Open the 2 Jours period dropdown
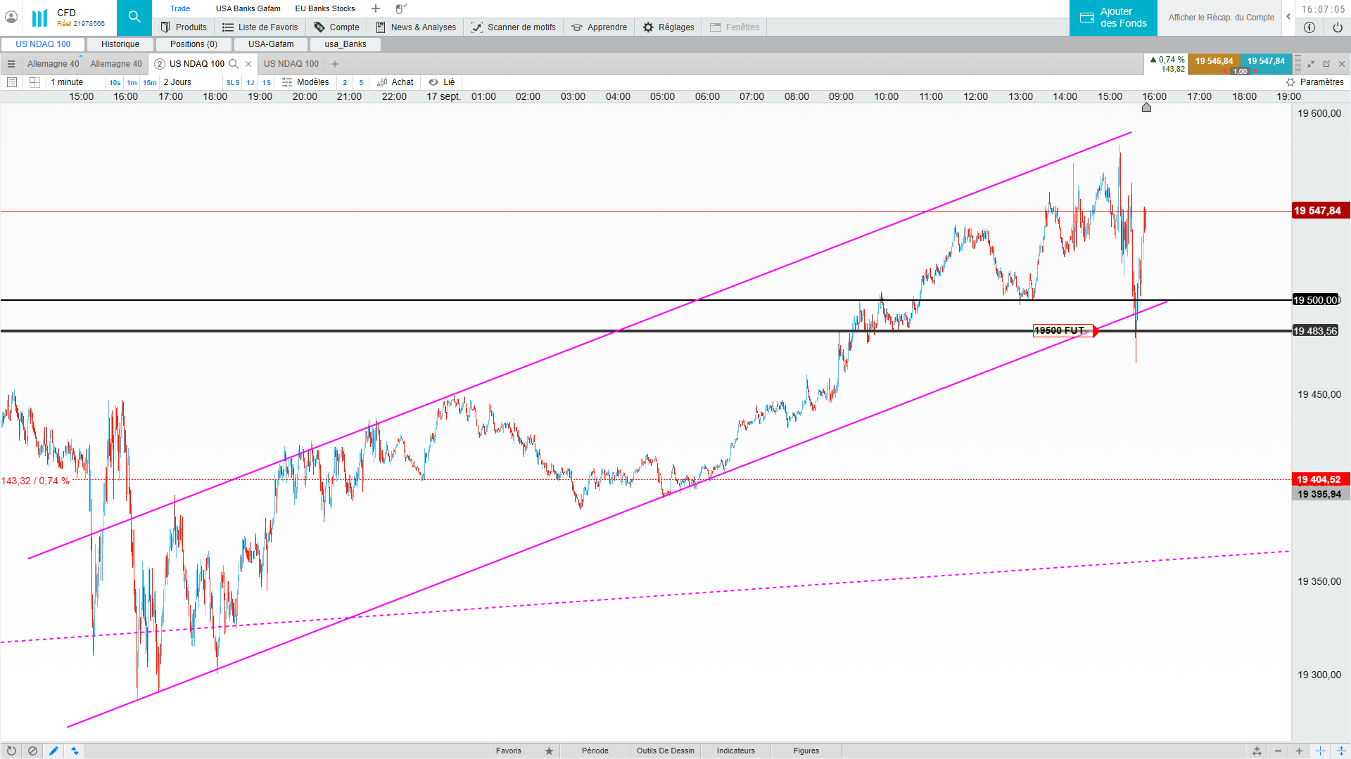Viewport: 1351px width, 759px height. [x=177, y=82]
